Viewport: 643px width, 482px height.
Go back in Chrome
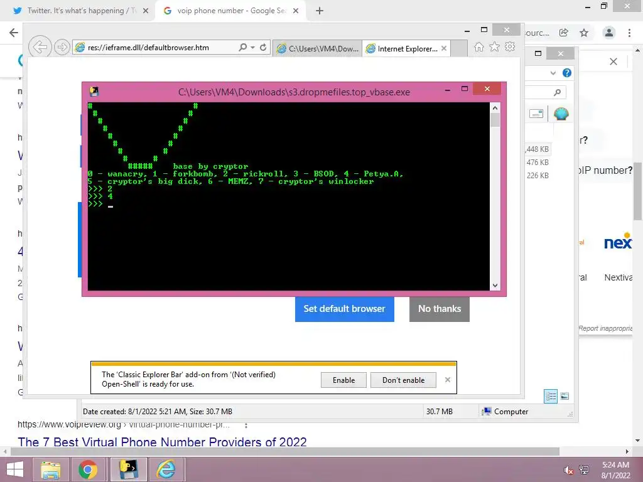(14, 33)
